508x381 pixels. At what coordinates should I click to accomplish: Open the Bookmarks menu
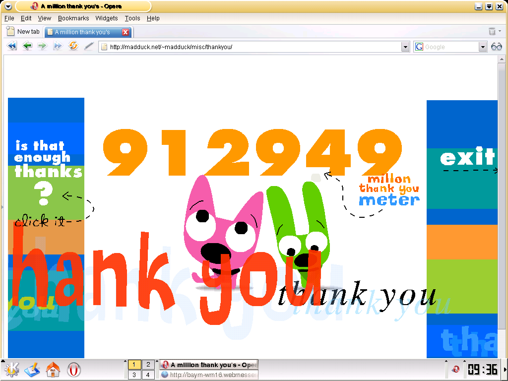pos(73,18)
